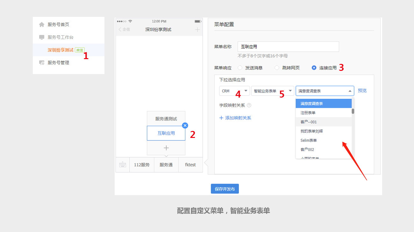This screenshot has width=414, height=232.
Task: Click the blue X delete icon on 互联应用
Action: 185,126
